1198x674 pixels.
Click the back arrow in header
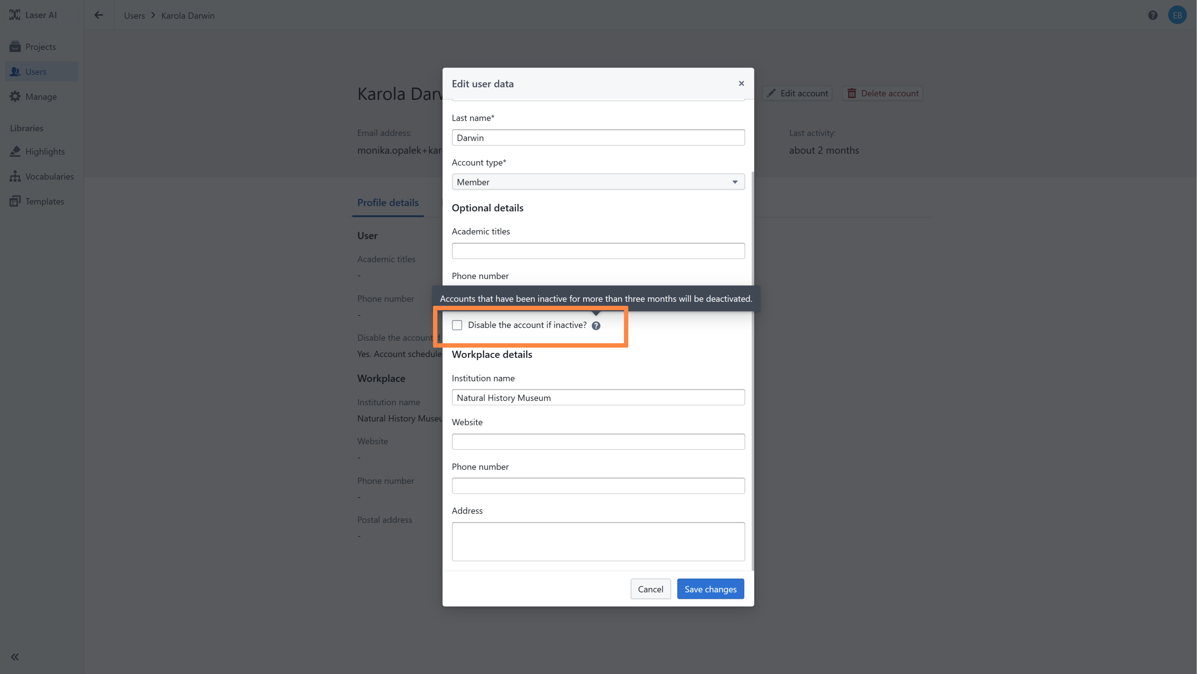point(99,15)
